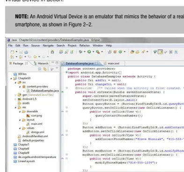
Task: Open the Run configurations dropdown arrow
Action: click(93, 52)
